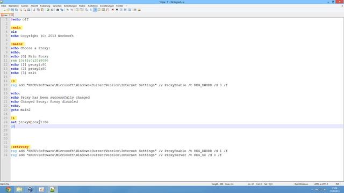Toggle synchronized horizontal scrolling icon
The height and width of the screenshot is (193, 344).
pos(81,10)
